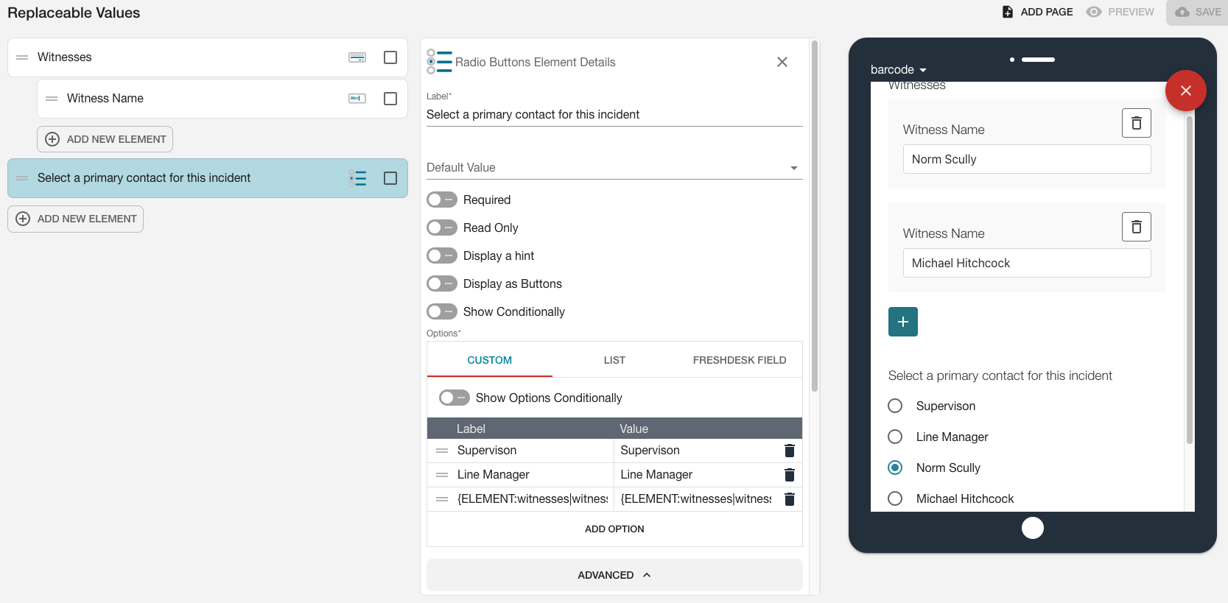
Task: Click bottom Add New Element button
Action: pos(75,219)
